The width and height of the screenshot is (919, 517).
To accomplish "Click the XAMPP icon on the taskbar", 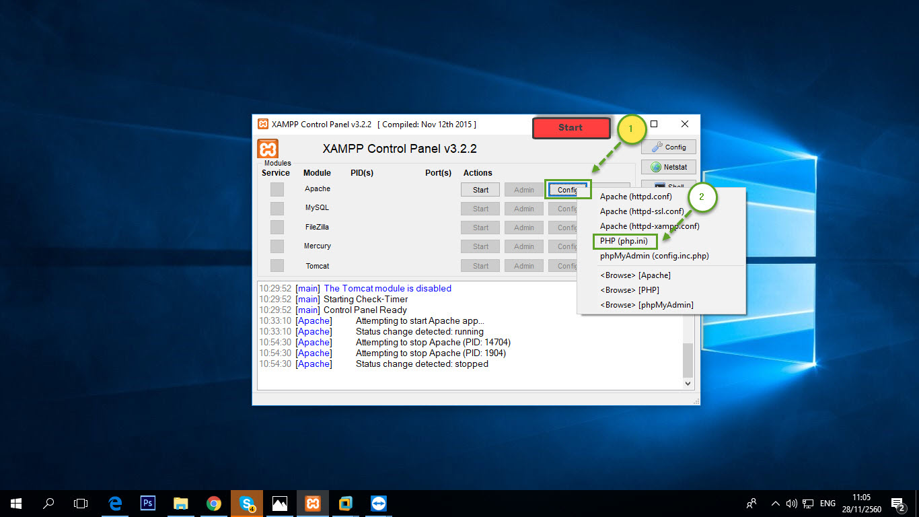I will [x=313, y=503].
